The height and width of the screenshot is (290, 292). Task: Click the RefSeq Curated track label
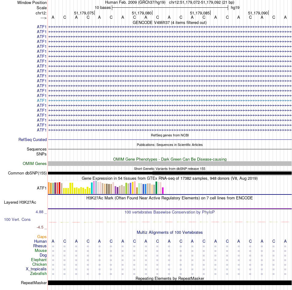pos(32,139)
